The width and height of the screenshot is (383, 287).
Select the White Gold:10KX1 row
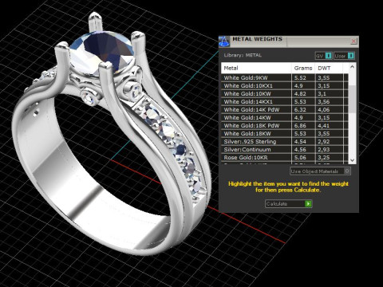click(x=285, y=86)
